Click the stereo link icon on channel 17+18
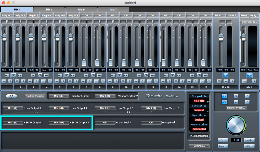 coord(225,75)
